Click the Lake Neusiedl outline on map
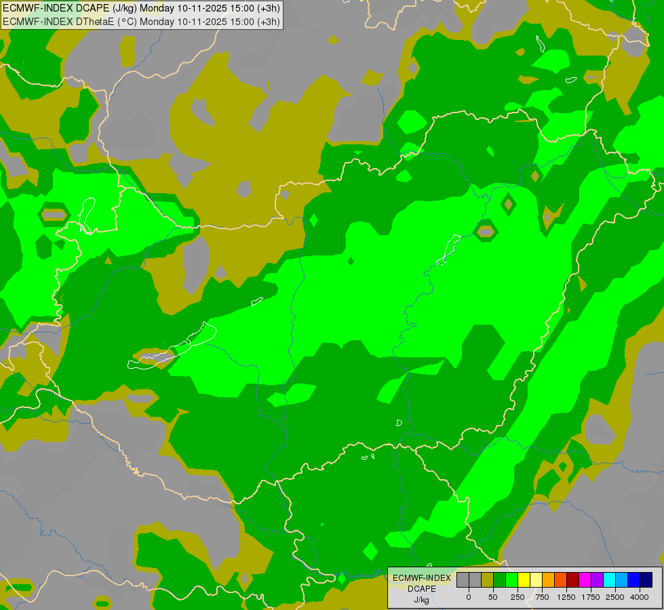 (x=87, y=216)
